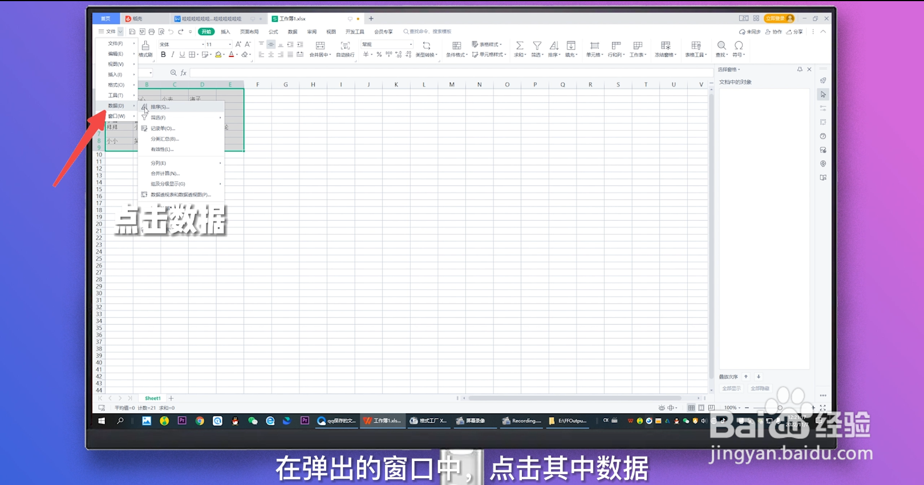Open Windows Start button on taskbar

click(102, 421)
